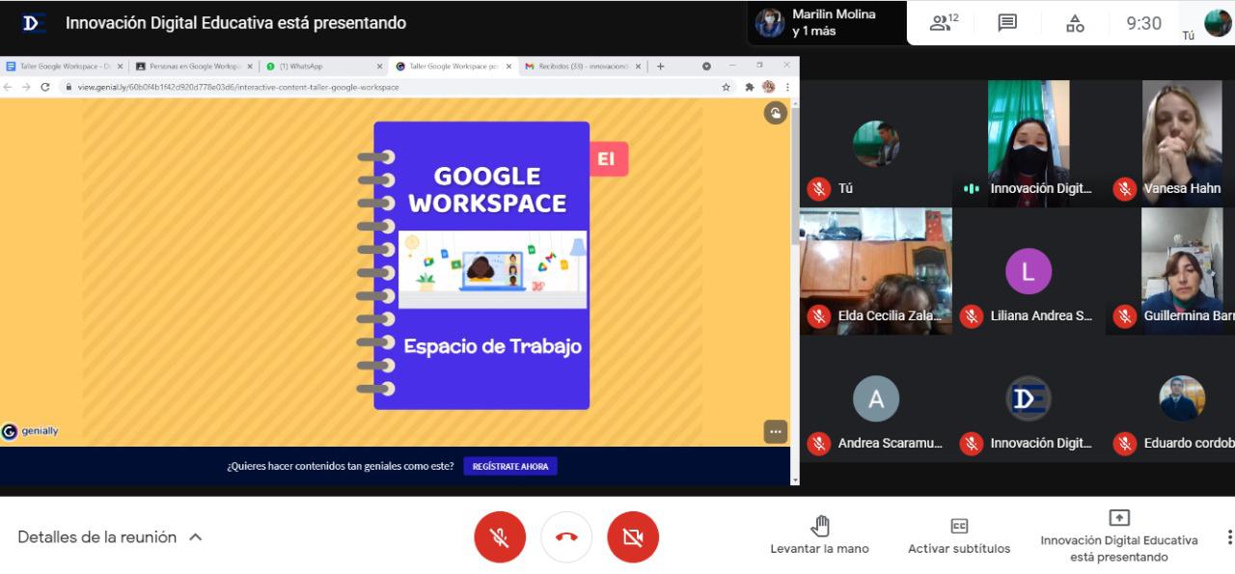This screenshot has height=574, width=1235.
Task: Open the activities shapes icon
Action: (1075, 23)
